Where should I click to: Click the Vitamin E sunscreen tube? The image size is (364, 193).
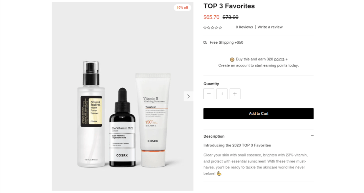click(153, 120)
